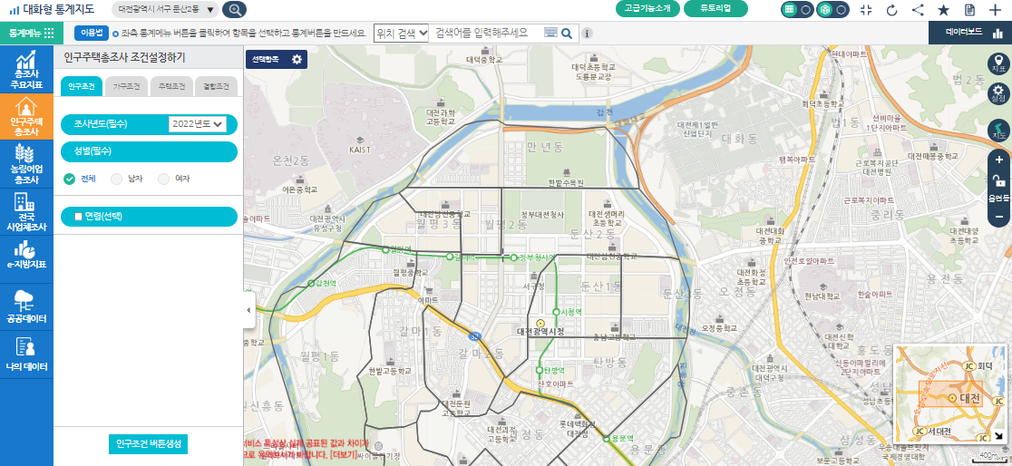The image size is (1012, 466).
Task: Zoom out the map with minus button
Action: 998,217
